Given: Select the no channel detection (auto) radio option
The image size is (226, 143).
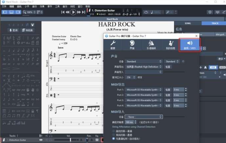Looking at the screenshot, I should 114,138.
